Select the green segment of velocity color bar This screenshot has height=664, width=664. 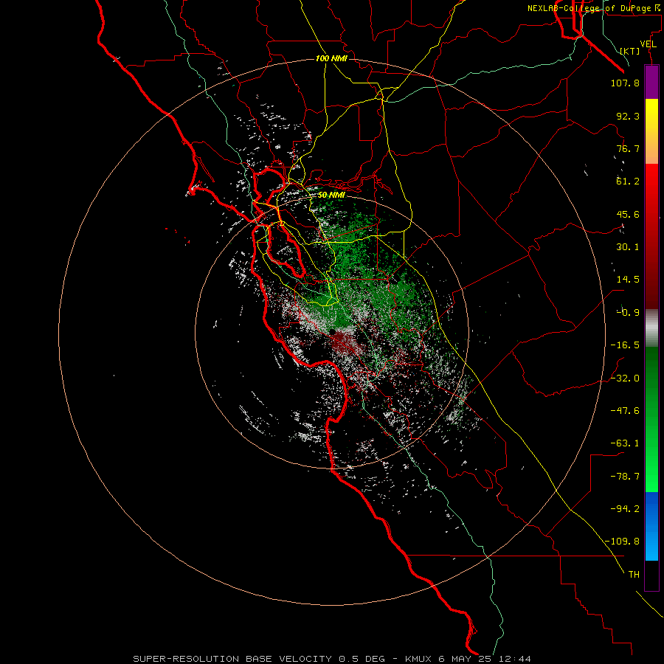click(651, 419)
